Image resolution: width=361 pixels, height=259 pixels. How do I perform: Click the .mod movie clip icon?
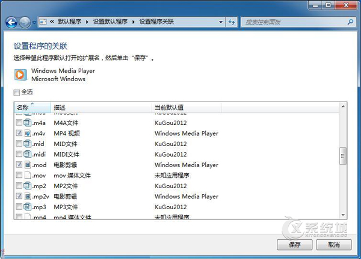28,165
